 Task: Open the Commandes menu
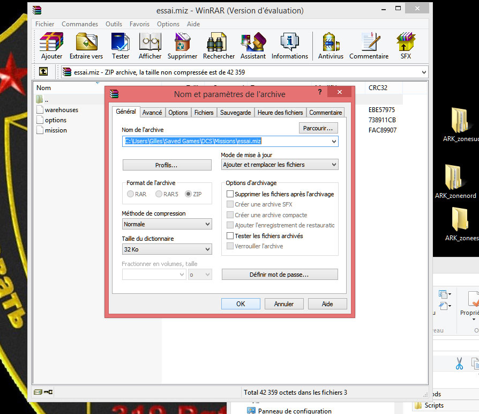pos(80,24)
